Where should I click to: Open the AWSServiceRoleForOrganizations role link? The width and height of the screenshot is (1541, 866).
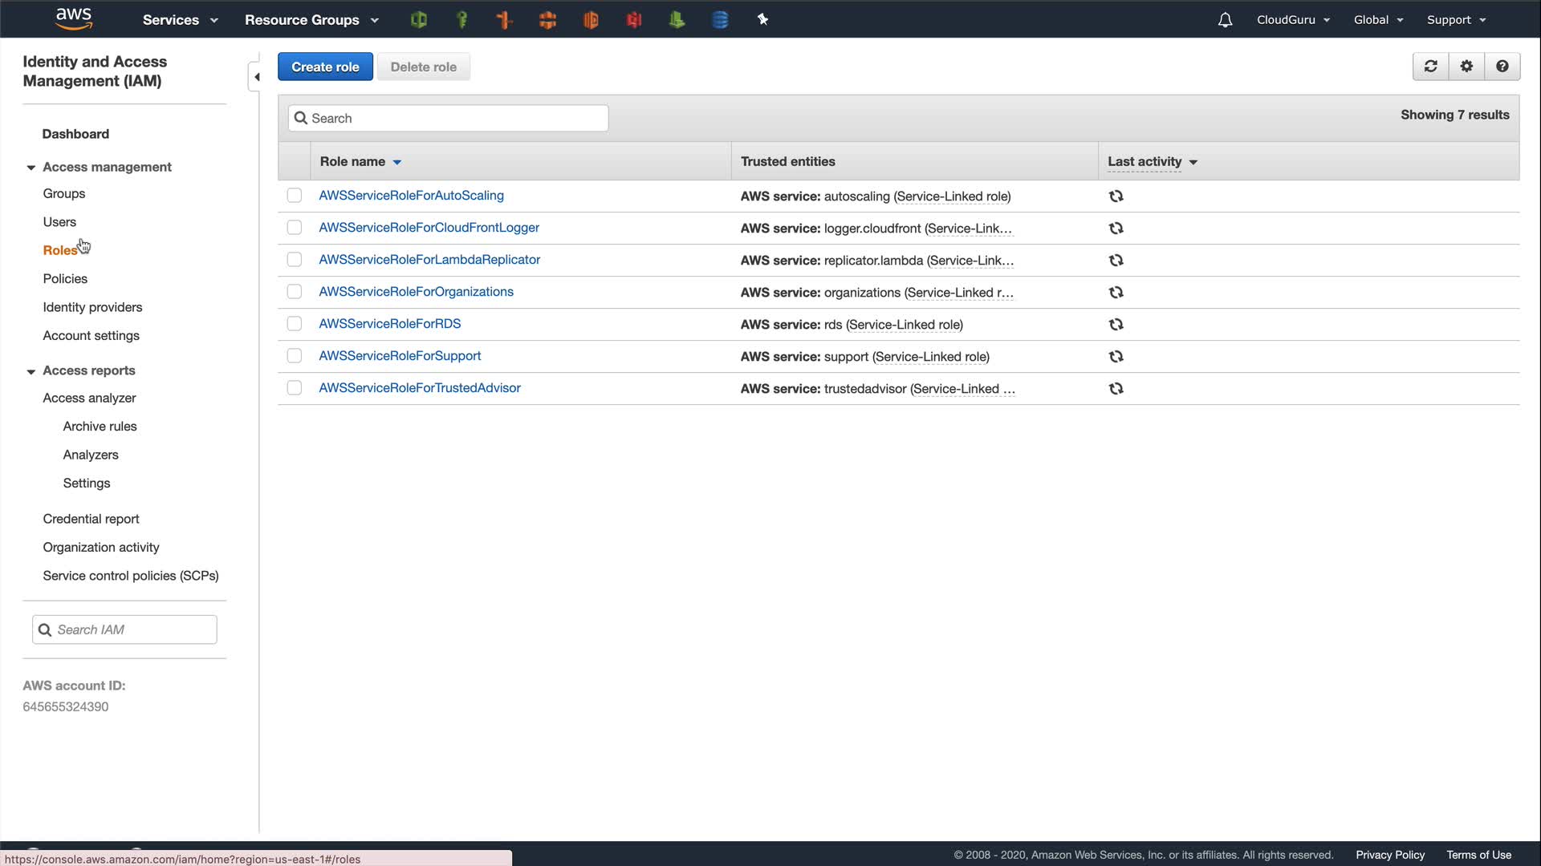[x=416, y=292]
